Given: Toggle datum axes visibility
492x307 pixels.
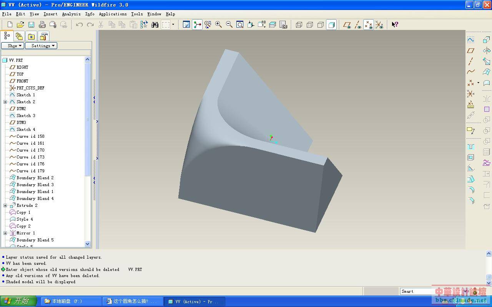Looking at the screenshot, I should [358, 25].
